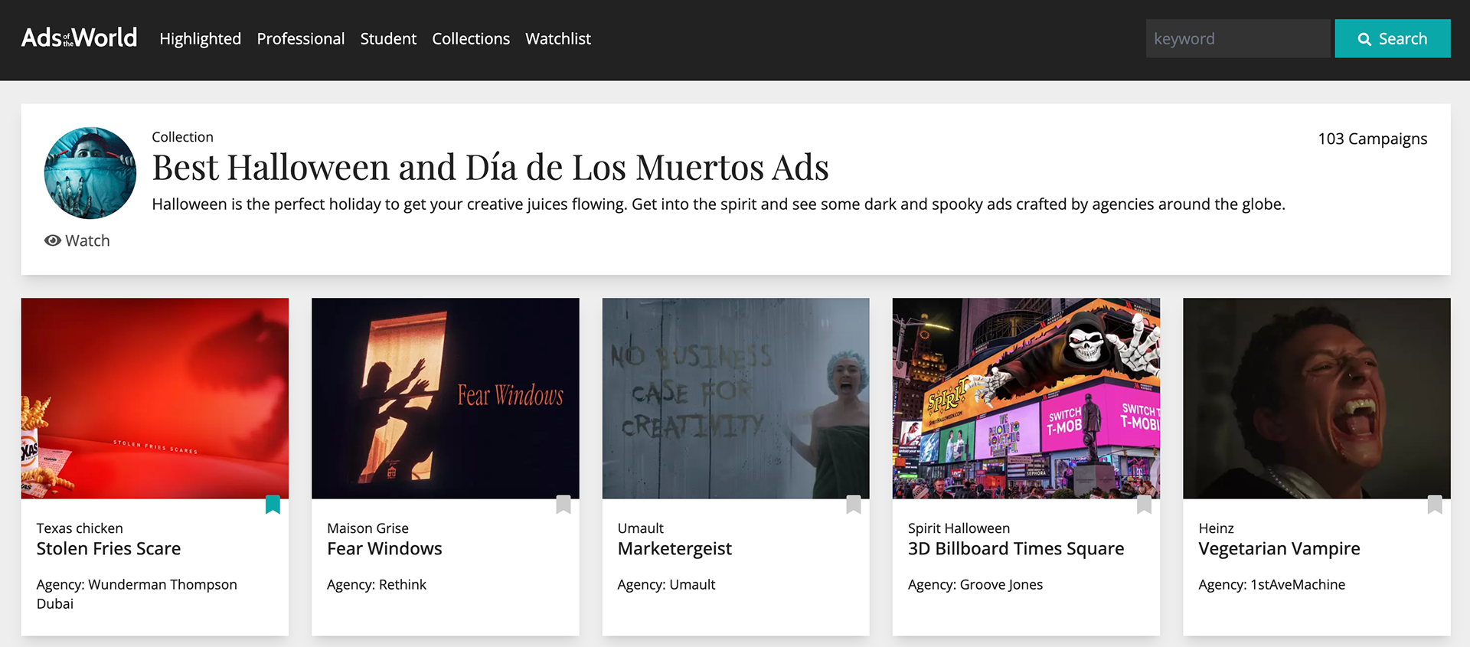This screenshot has width=1470, height=647.
Task: Click the 103 Campaigns count
Action: tap(1373, 139)
